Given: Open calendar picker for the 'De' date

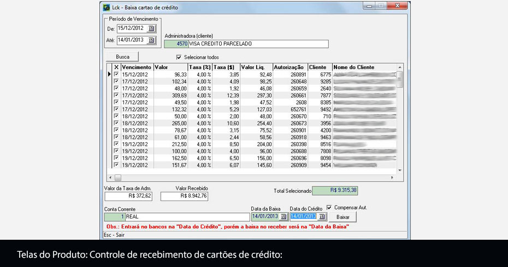Looking at the screenshot, I should point(151,28).
